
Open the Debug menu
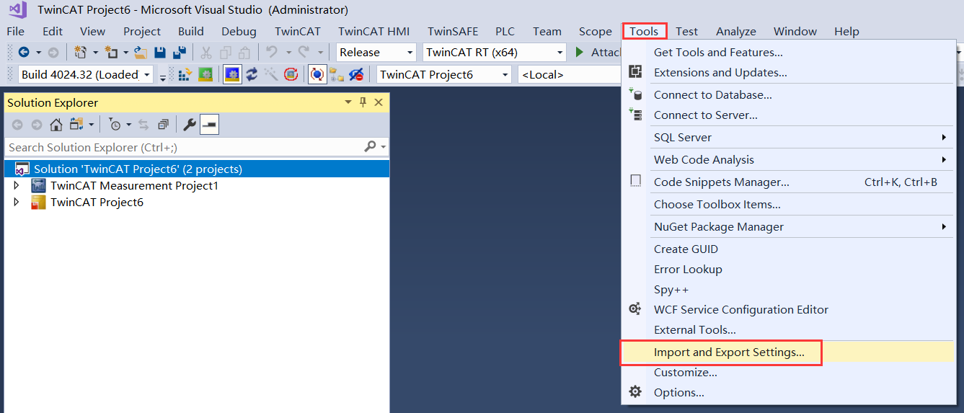pyautogui.click(x=239, y=31)
